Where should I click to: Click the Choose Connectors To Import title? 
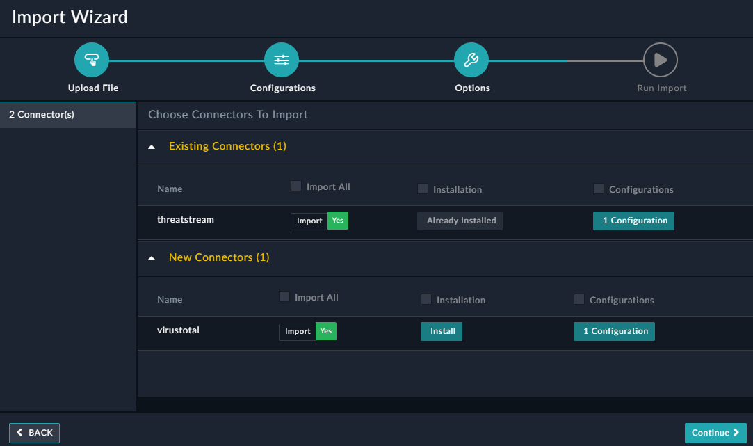point(228,114)
